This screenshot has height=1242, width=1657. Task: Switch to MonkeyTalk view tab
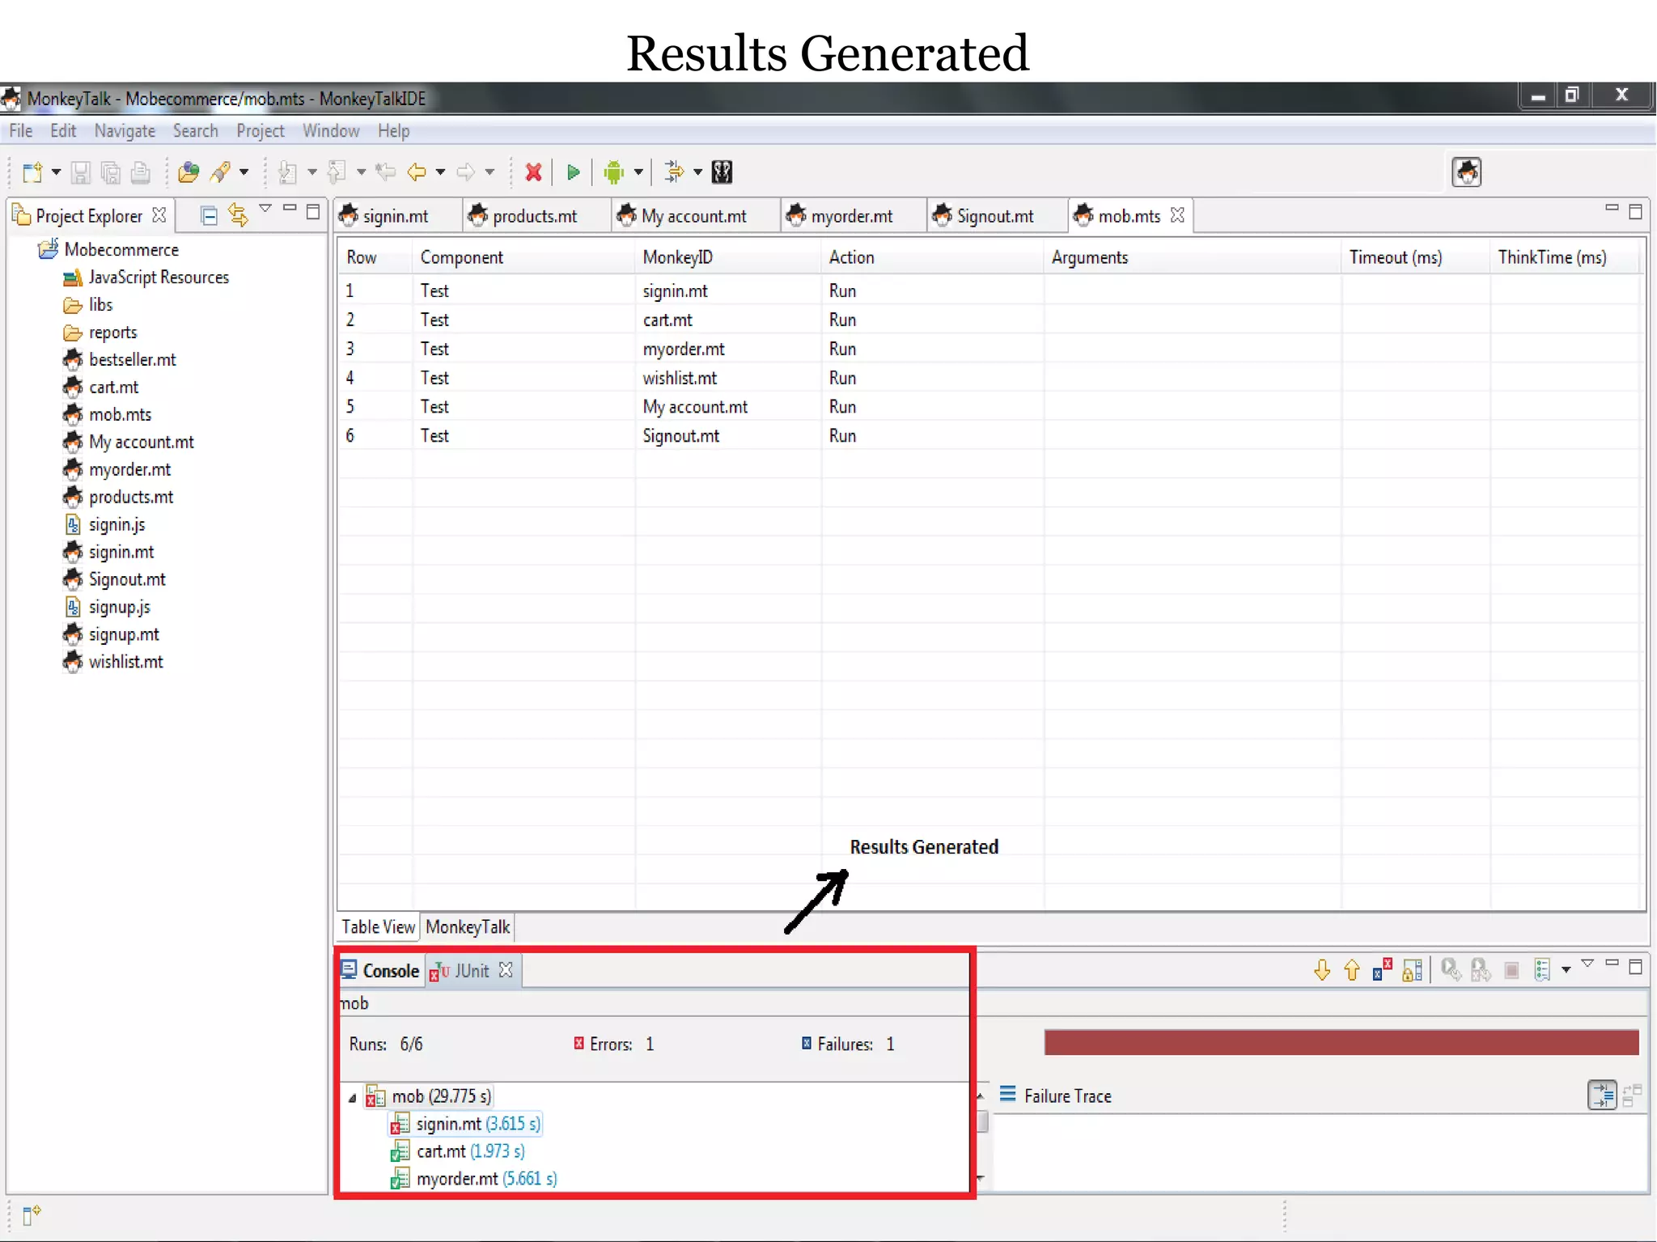468,927
